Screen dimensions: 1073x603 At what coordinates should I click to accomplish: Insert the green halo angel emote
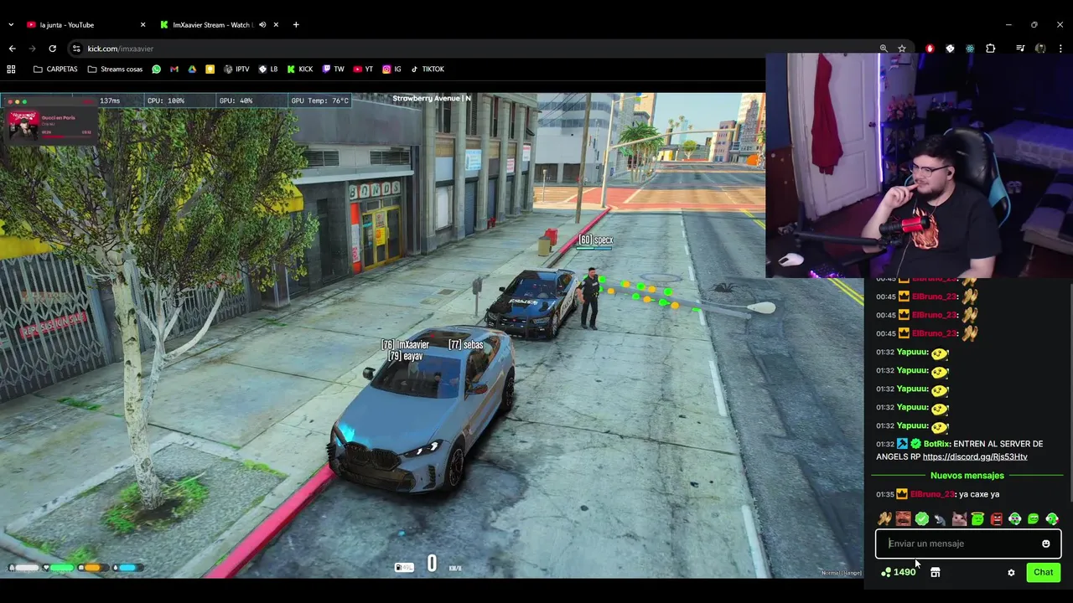977,519
